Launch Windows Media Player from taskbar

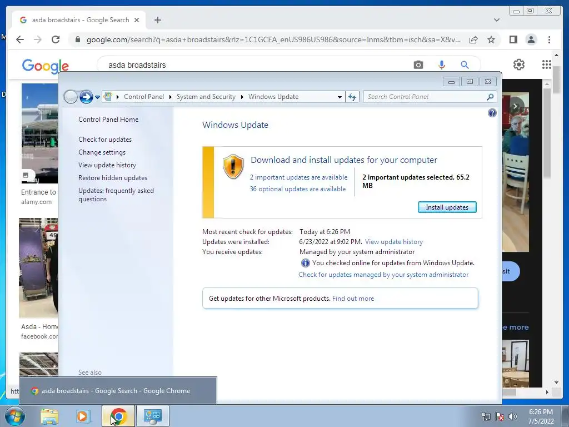pyautogui.click(x=83, y=416)
